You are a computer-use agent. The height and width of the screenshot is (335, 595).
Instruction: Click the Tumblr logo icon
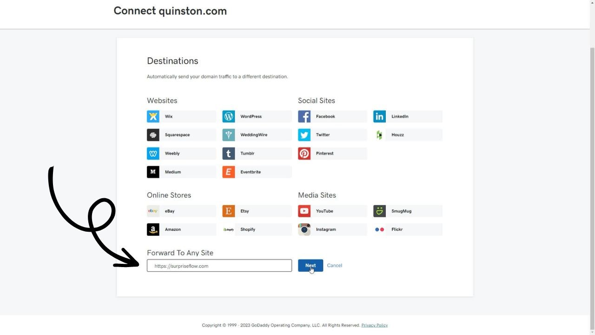click(229, 153)
